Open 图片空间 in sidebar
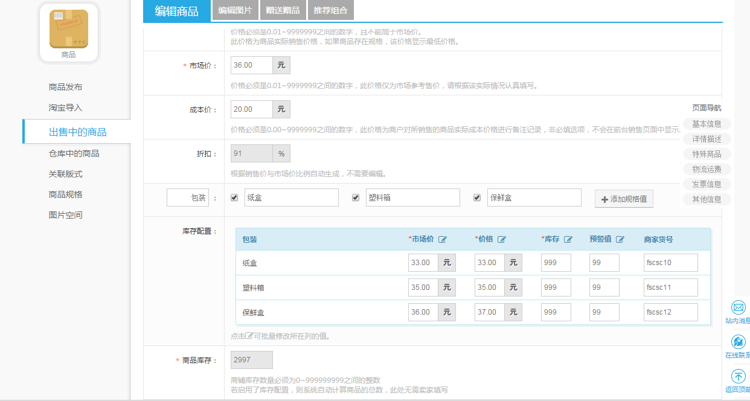Image resolution: width=750 pixels, height=401 pixels. coord(66,215)
